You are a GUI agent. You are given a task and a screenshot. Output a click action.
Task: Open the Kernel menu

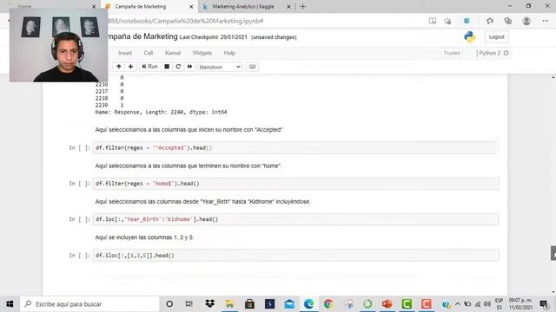tap(173, 53)
